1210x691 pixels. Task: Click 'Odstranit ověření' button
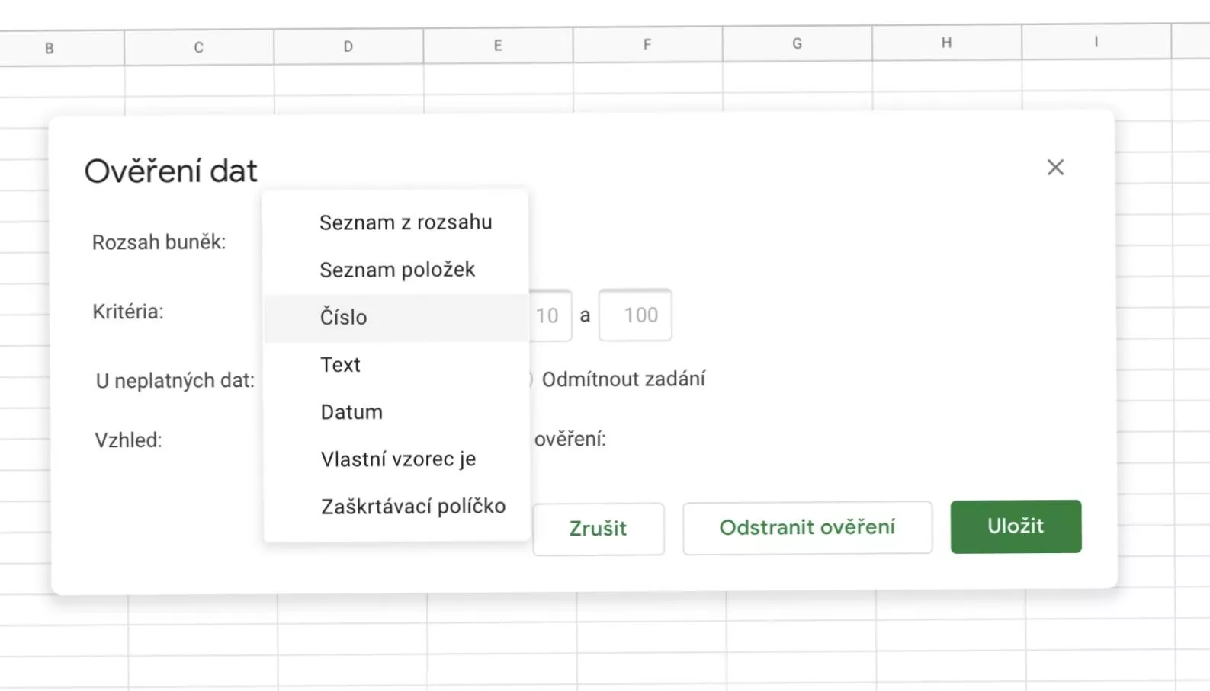click(807, 527)
